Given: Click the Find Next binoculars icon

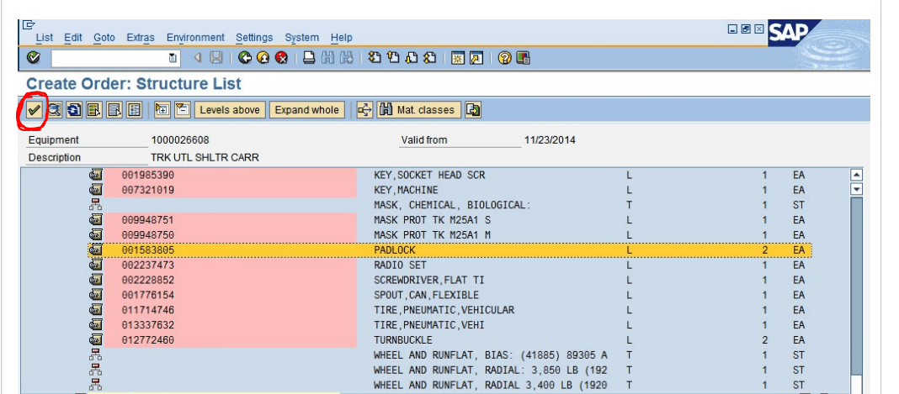Looking at the screenshot, I should pyautogui.click(x=346, y=58).
